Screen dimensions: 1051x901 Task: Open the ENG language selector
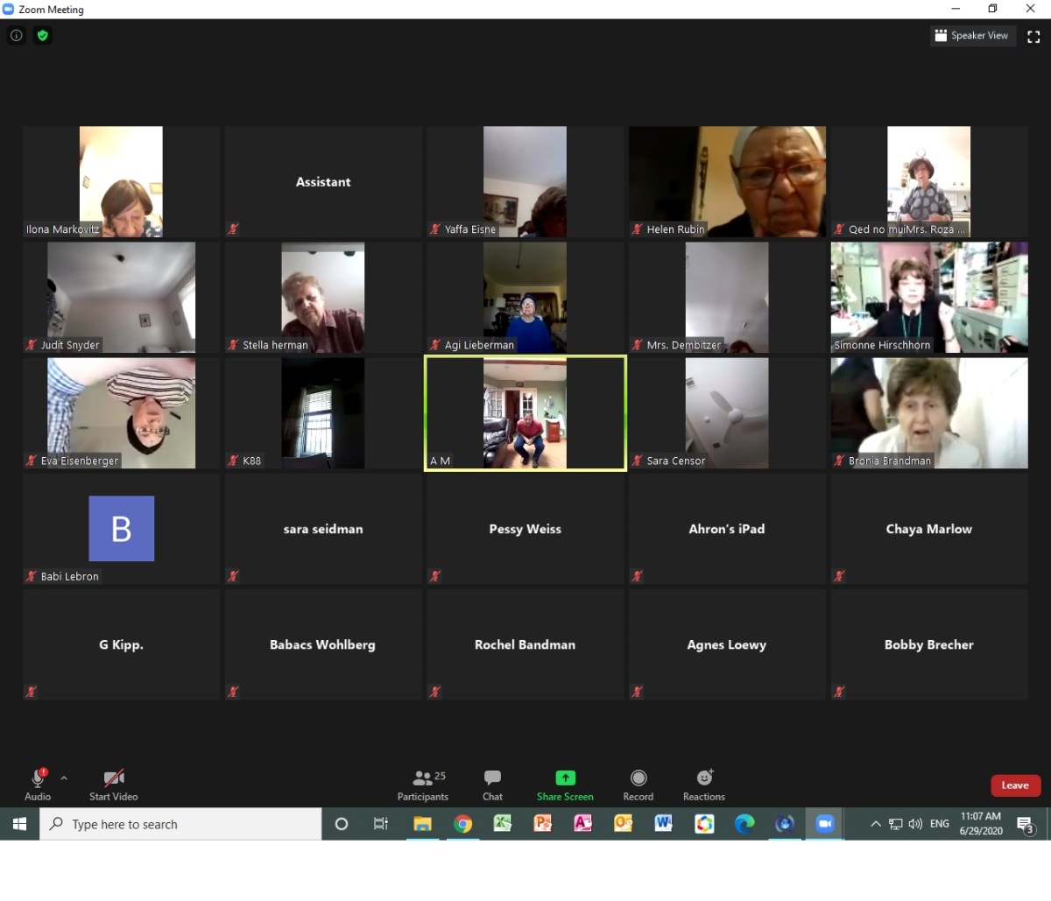[939, 824]
